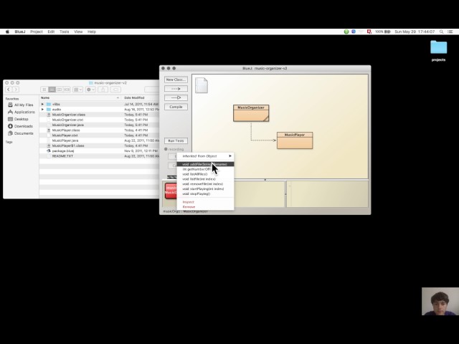Viewport: 459px width, 344px height.
Task: Choose void listFile(int index) method
Action: point(205,179)
